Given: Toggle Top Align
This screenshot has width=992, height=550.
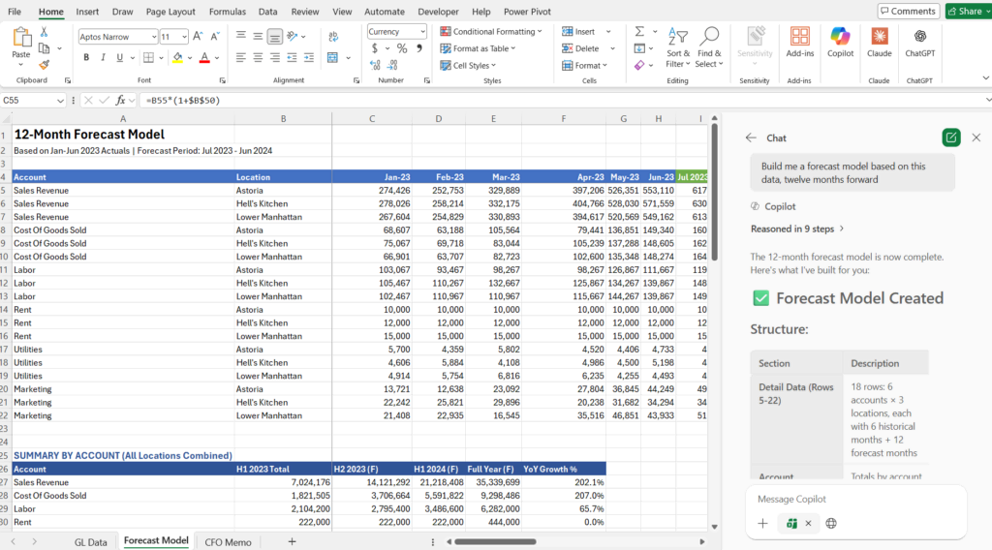Looking at the screenshot, I should [x=240, y=37].
